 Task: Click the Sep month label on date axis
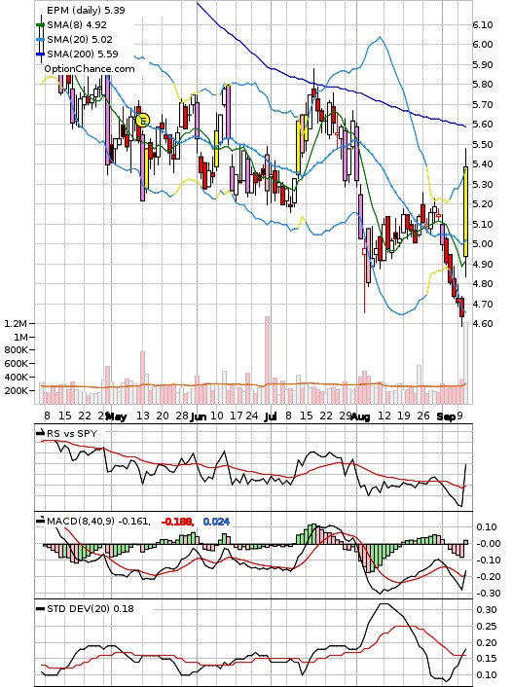[446, 416]
